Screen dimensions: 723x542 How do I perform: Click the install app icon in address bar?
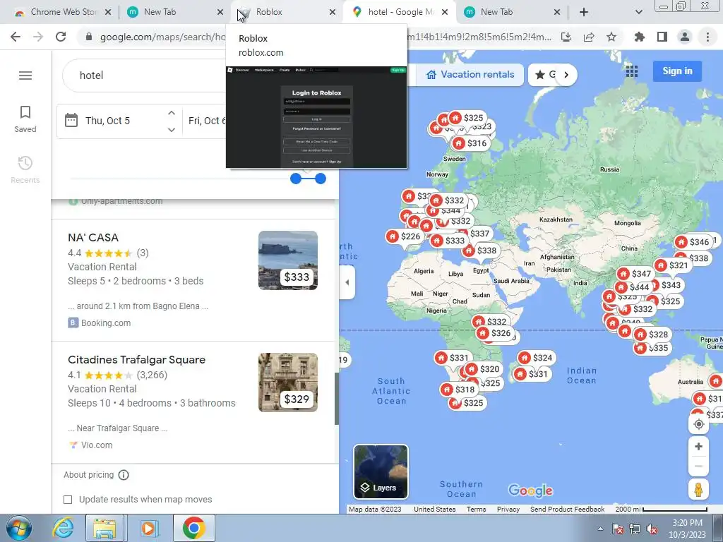click(566, 37)
